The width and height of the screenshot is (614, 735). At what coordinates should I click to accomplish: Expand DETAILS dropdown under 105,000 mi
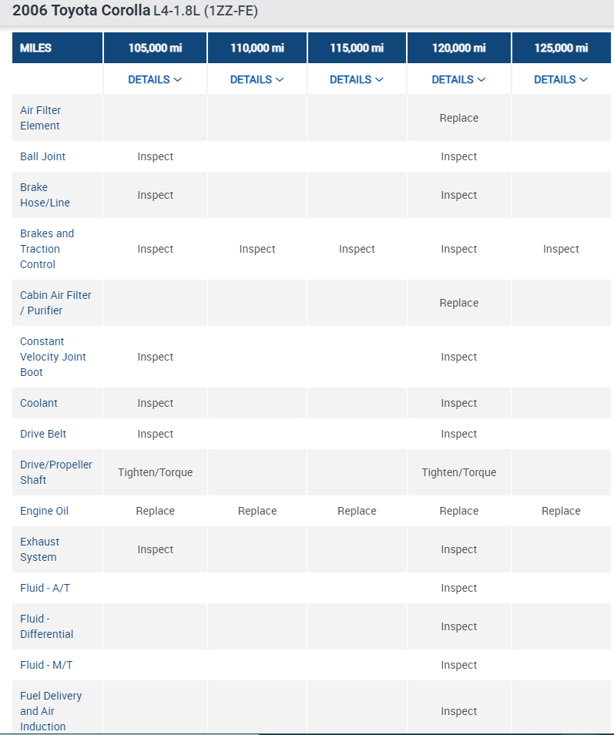(155, 79)
